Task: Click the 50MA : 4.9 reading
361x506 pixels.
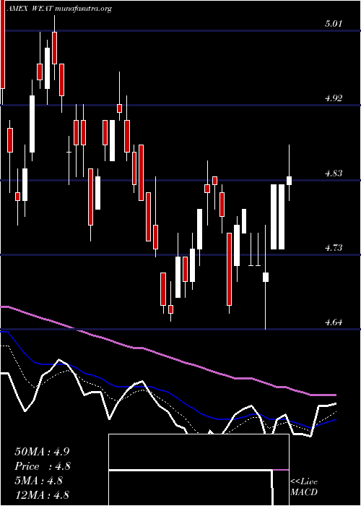Action: 42,452
